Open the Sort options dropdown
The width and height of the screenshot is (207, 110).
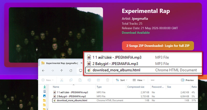coord(122,80)
